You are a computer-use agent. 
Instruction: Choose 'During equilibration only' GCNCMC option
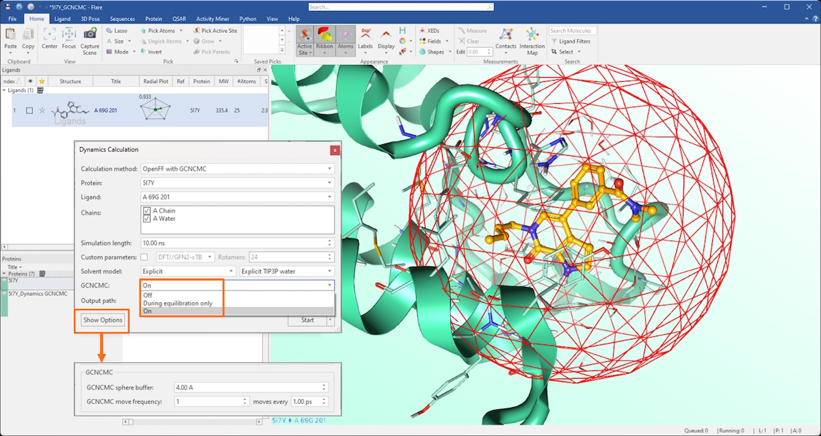(x=178, y=303)
